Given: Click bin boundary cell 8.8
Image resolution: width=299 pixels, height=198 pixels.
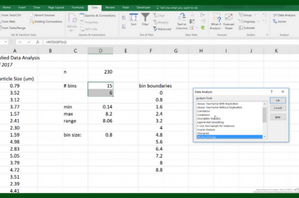Looking at the screenshot, I should 151,170.
